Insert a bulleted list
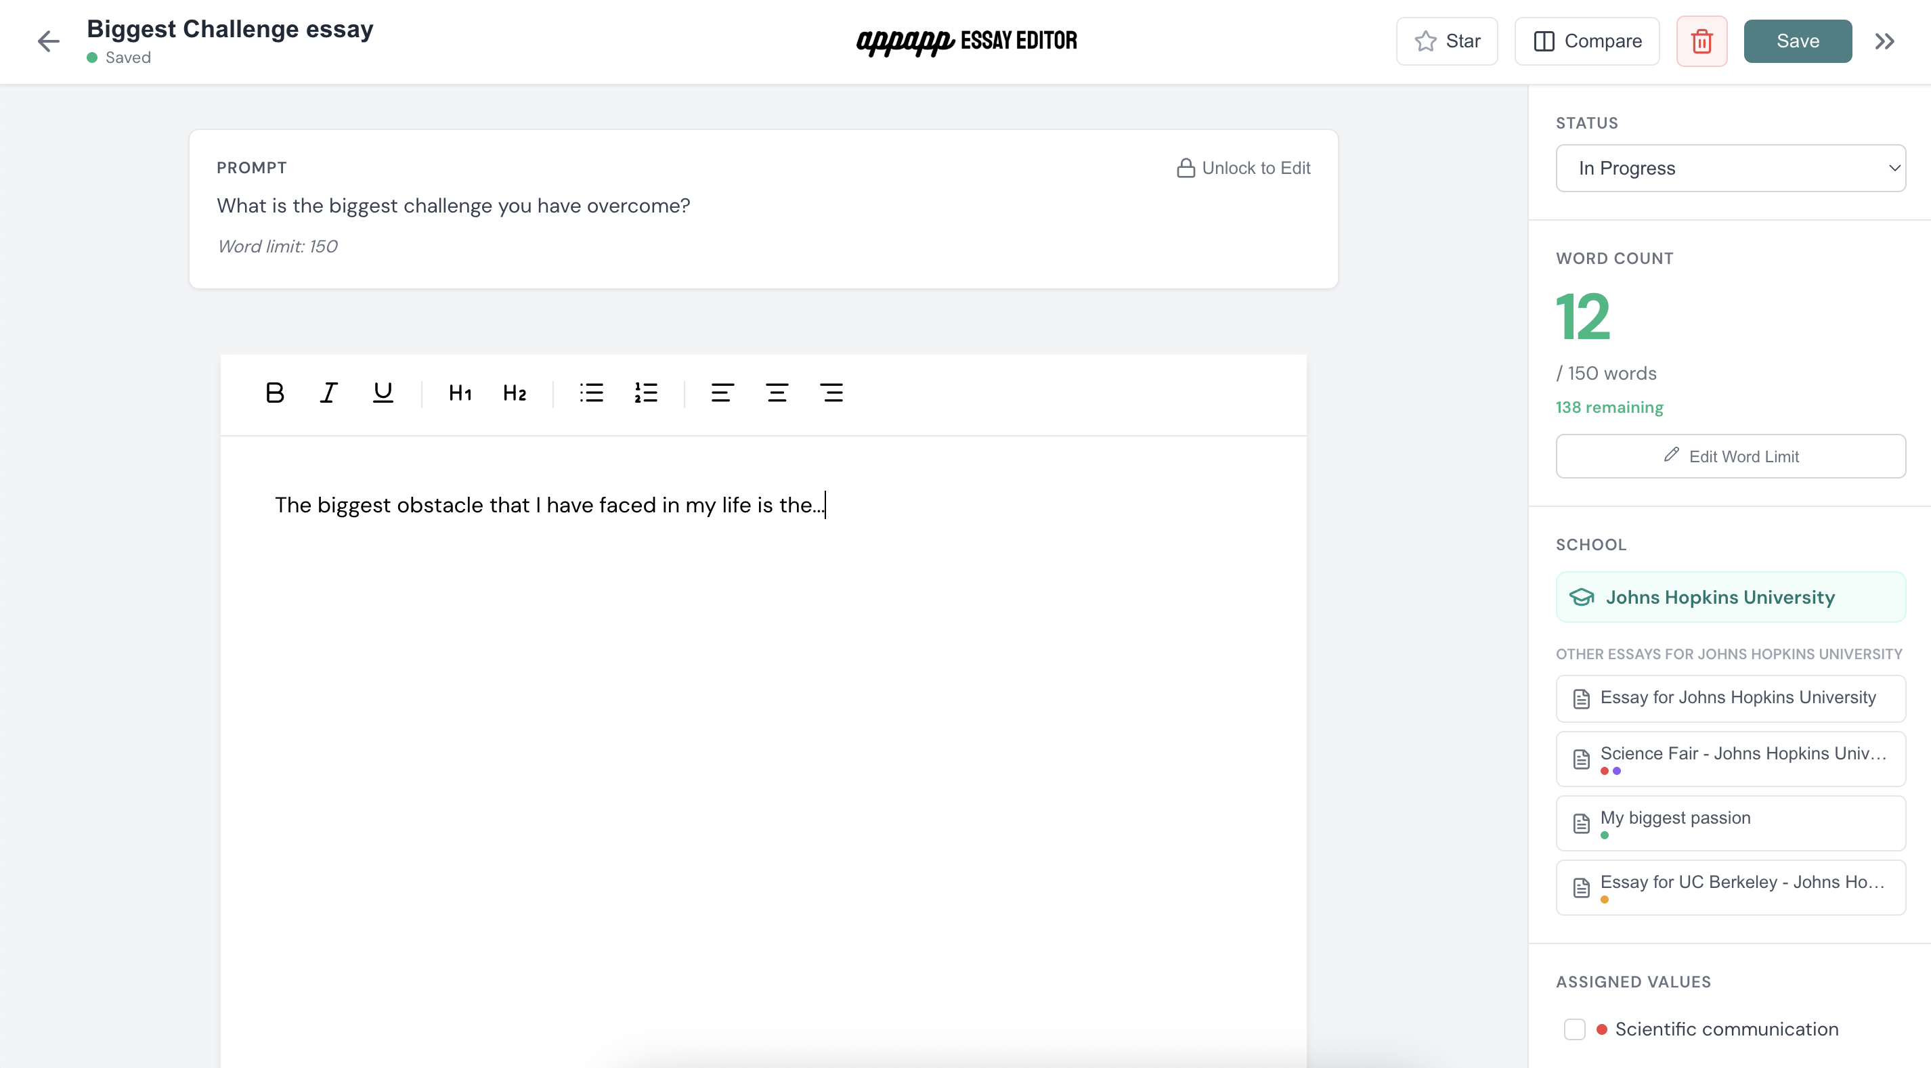1931x1068 pixels. coord(592,393)
